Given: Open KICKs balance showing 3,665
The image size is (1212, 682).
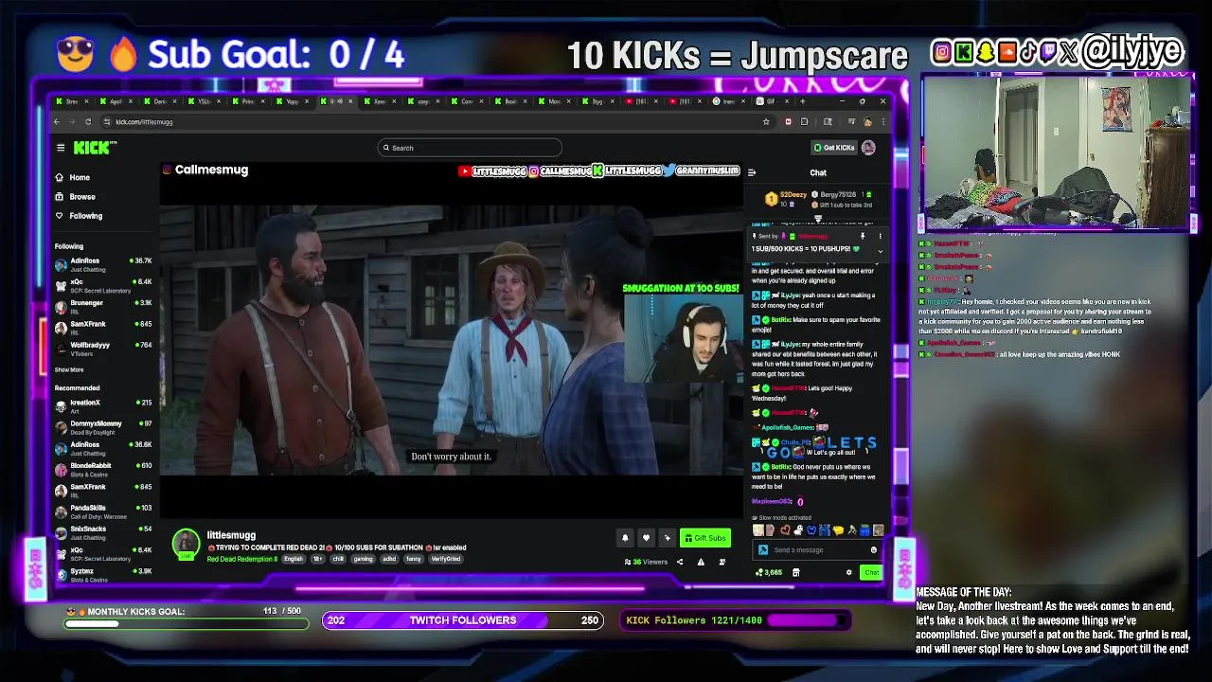Looking at the screenshot, I should point(769,572).
